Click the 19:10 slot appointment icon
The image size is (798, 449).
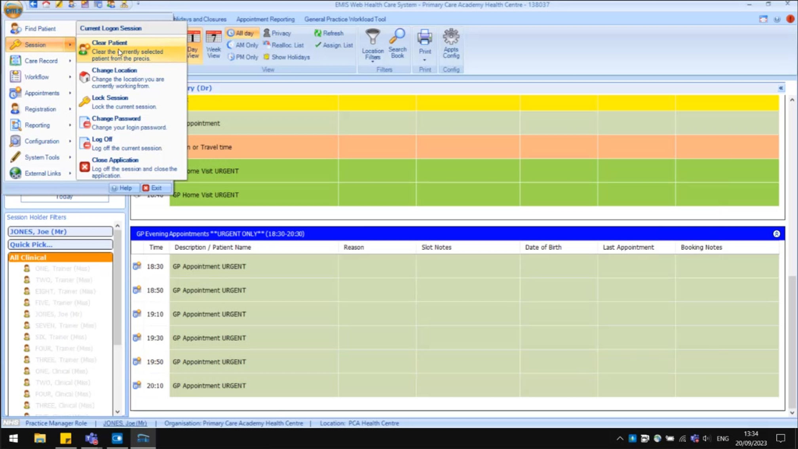click(x=137, y=314)
